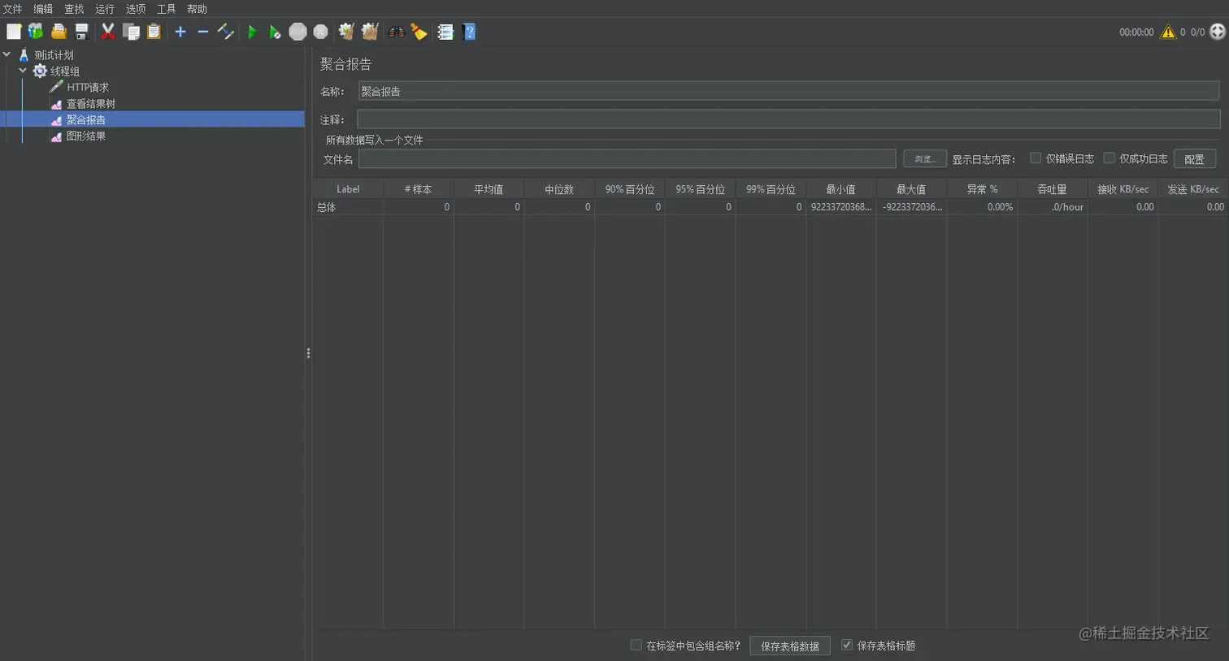Click the 最大值 column header
The image size is (1229, 661).
coord(911,189)
